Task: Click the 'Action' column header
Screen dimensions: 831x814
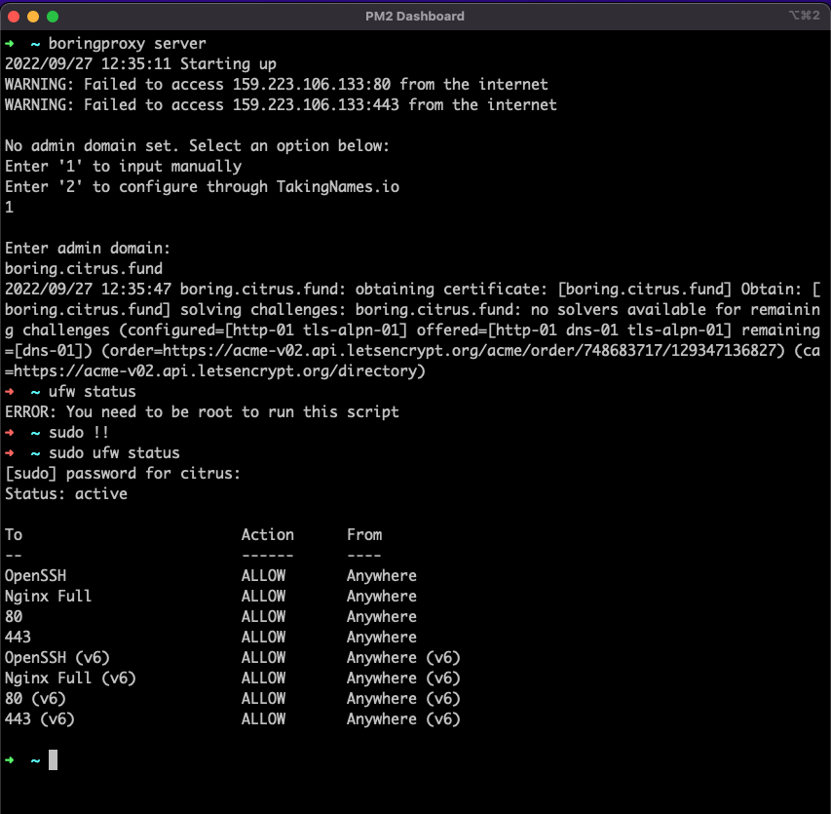Action: click(x=268, y=535)
